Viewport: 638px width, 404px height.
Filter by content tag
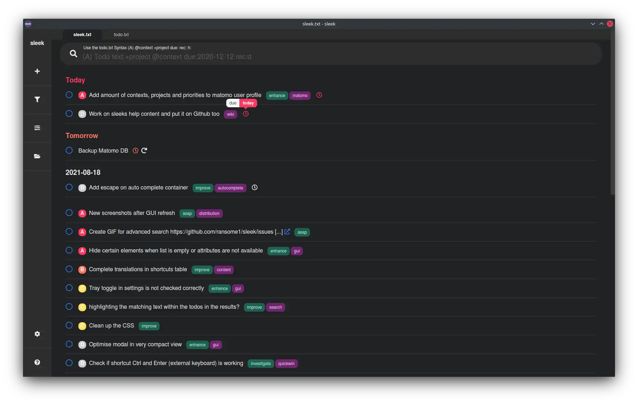pyautogui.click(x=224, y=270)
